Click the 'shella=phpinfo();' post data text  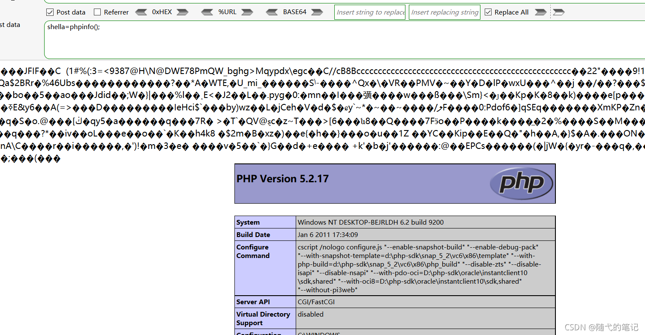click(x=74, y=27)
